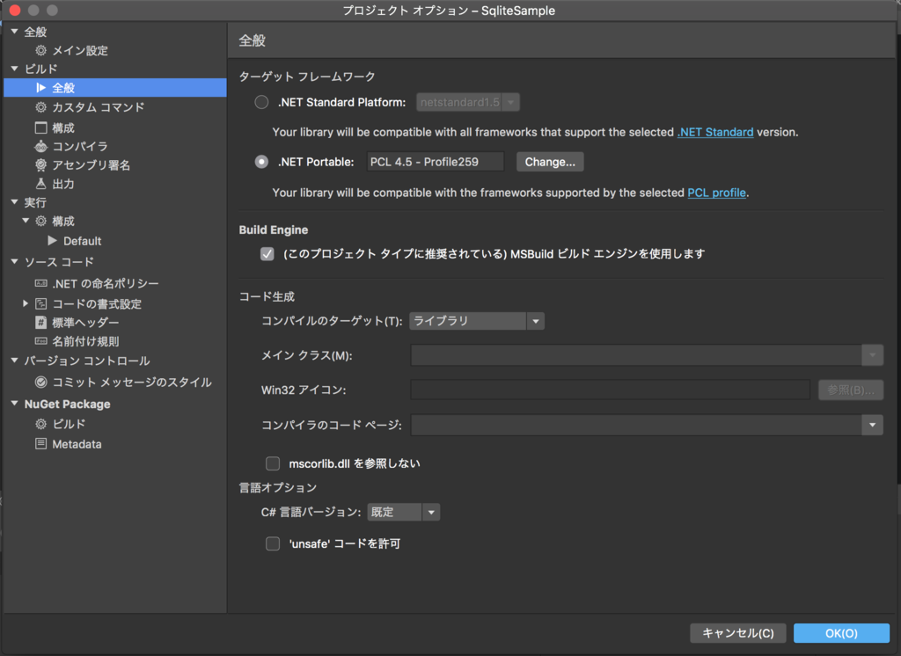Collapse the ソース コード tree section

point(14,262)
